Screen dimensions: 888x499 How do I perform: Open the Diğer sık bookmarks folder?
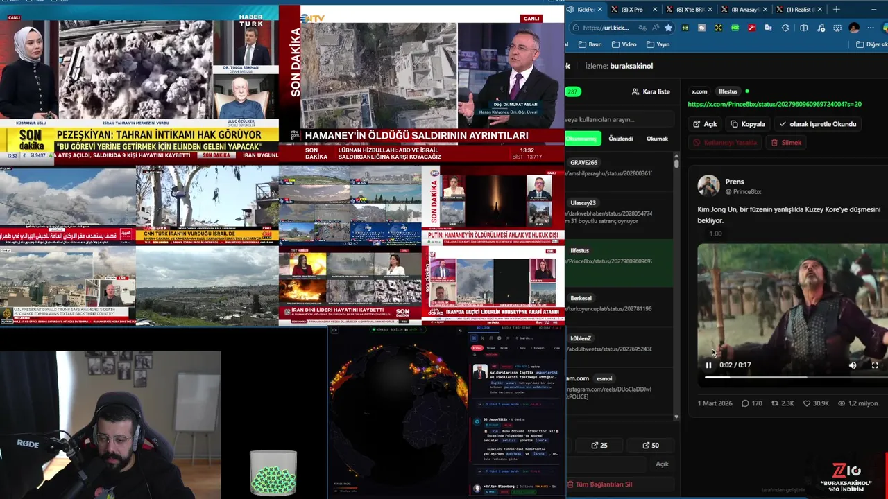pyautogui.click(x=871, y=44)
